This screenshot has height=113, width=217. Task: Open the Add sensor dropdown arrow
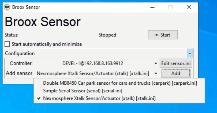coord(156,73)
